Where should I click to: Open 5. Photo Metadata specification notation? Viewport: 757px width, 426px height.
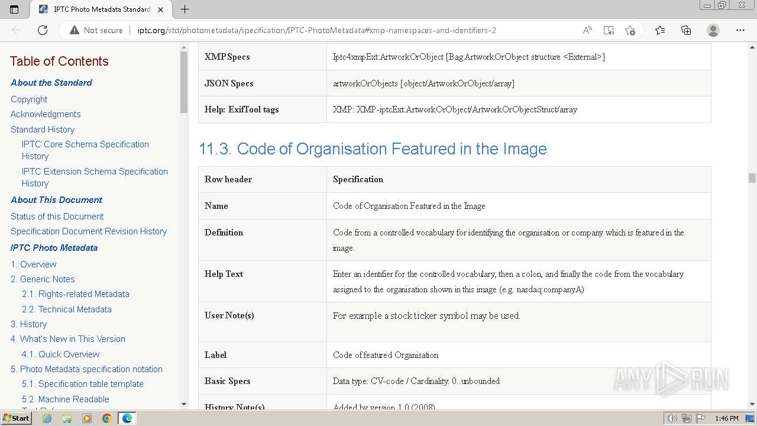(x=86, y=369)
